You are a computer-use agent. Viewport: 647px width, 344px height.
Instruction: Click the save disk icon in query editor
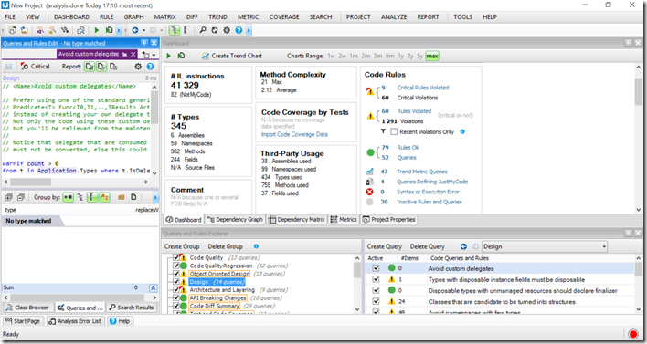pos(8,67)
